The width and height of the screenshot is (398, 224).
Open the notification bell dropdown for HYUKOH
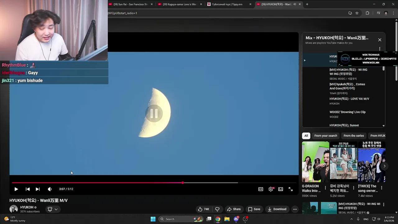coord(53,209)
